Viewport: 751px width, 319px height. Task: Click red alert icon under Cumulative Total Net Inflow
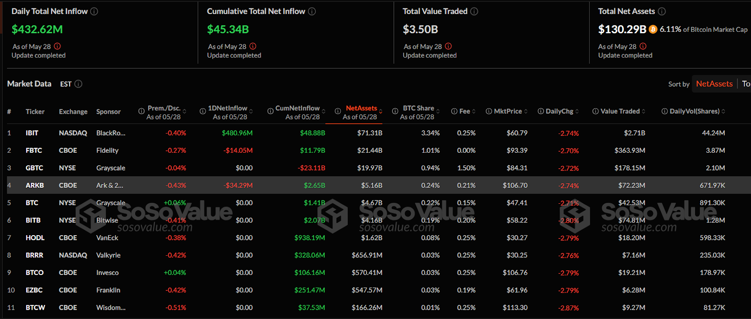point(253,46)
